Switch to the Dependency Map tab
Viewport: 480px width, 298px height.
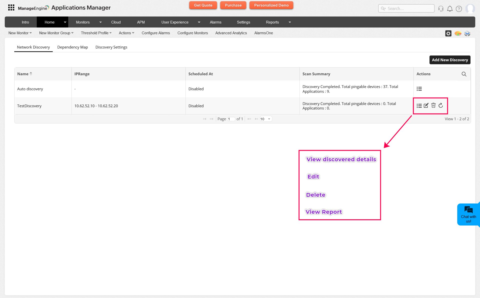pos(72,47)
